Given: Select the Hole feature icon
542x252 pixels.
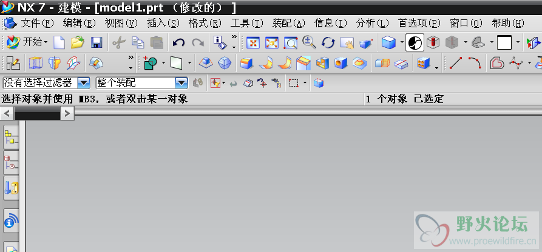Looking at the screenshot, I should tap(341, 63).
